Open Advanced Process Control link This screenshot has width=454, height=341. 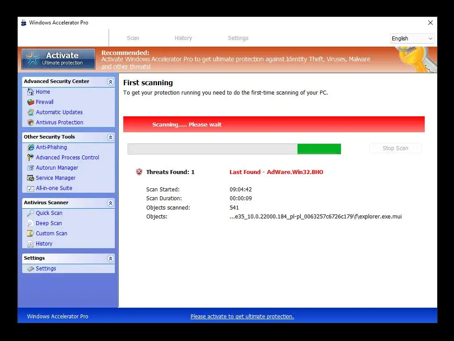point(67,158)
